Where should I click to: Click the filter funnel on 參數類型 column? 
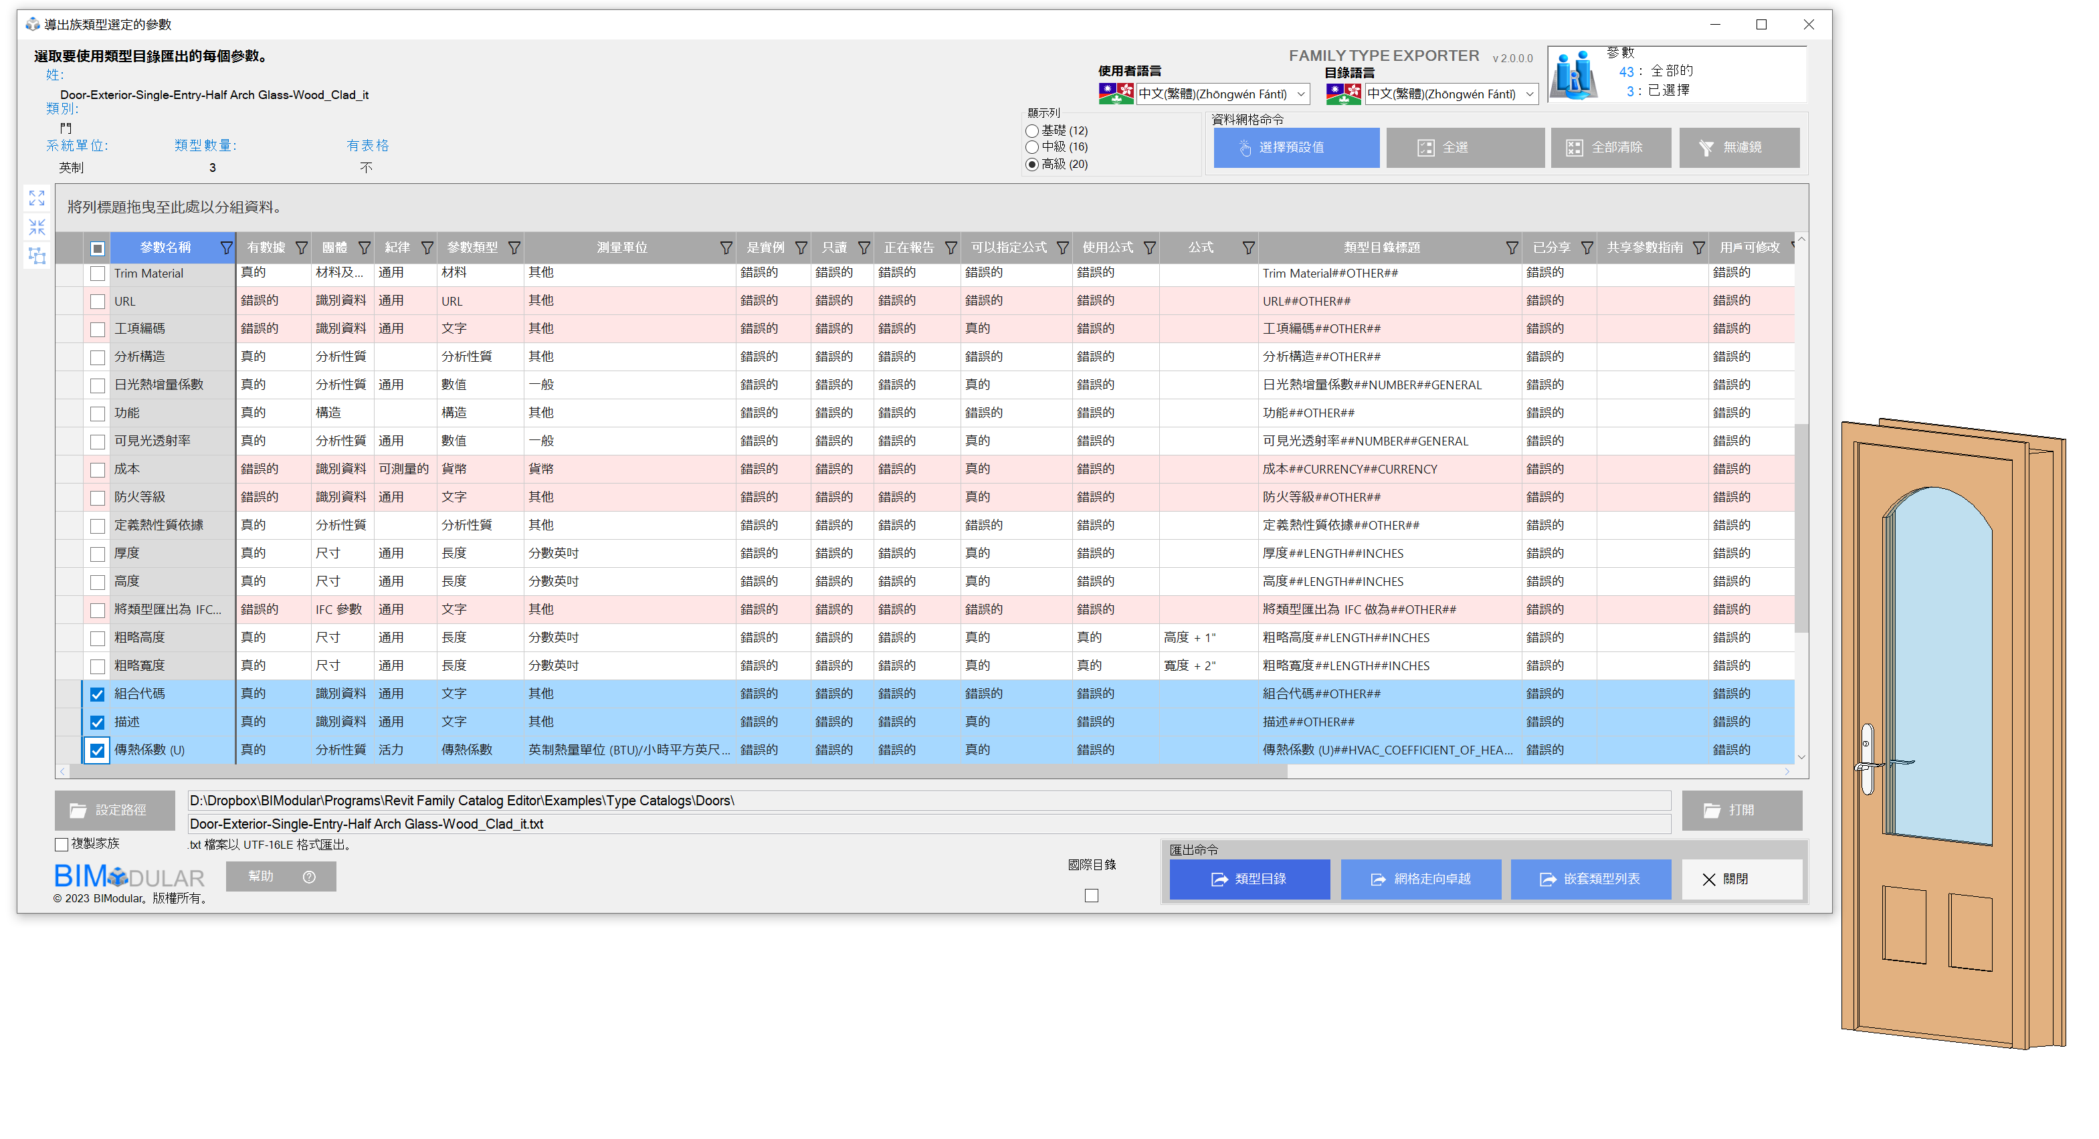point(514,247)
